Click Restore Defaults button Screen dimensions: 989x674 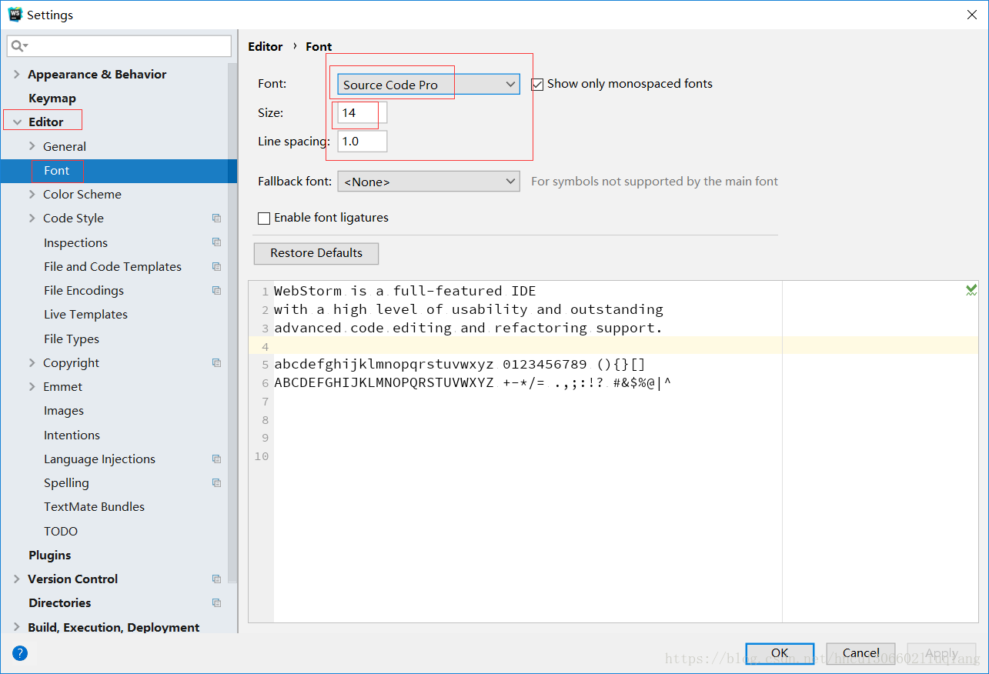[x=316, y=253]
